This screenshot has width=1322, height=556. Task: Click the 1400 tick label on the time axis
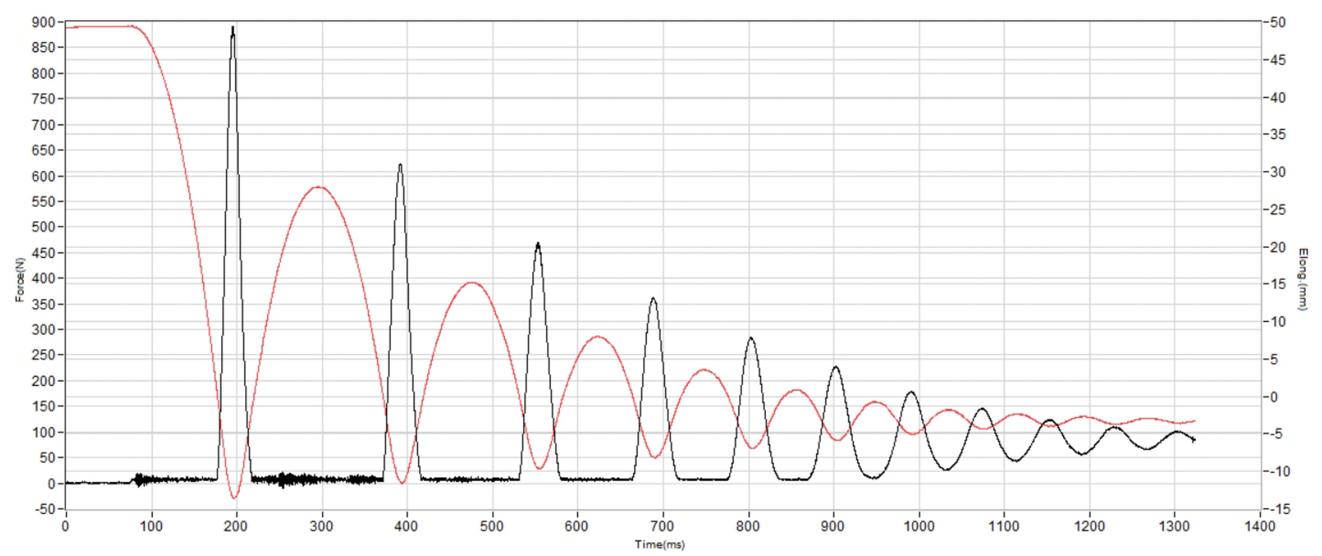(1260, 526)
